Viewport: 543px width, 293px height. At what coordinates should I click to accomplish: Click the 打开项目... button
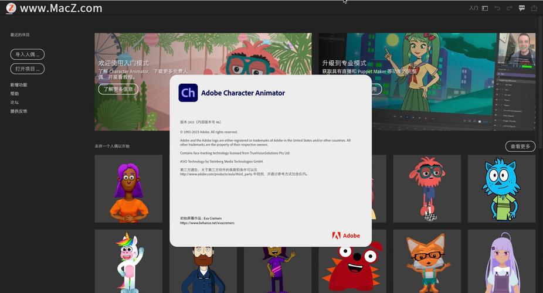click(28, 69)
